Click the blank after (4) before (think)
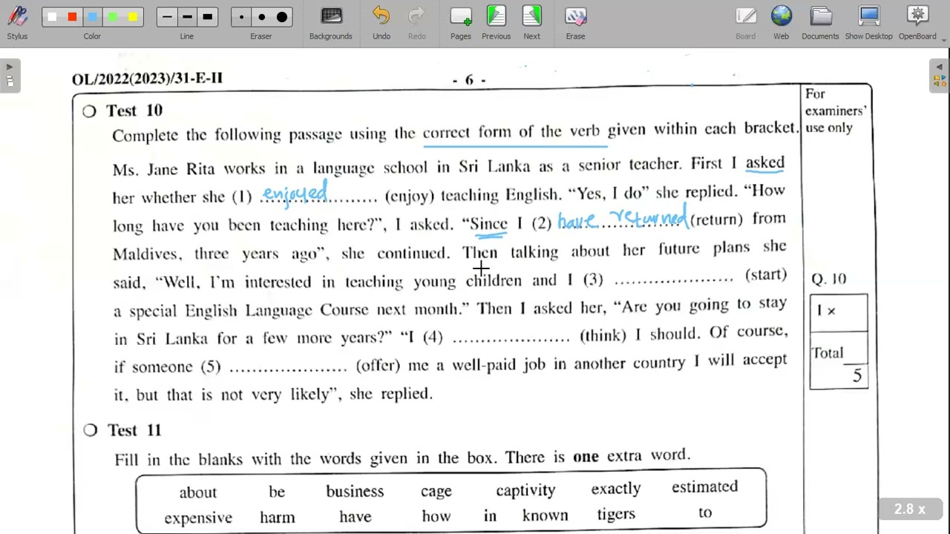Image resolution: width=950 pixels, height=534 pixels. pyautogui.click(x=511, y=339)
